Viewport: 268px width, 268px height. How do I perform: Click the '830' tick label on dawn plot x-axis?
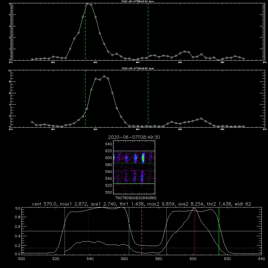coord(95,62)
